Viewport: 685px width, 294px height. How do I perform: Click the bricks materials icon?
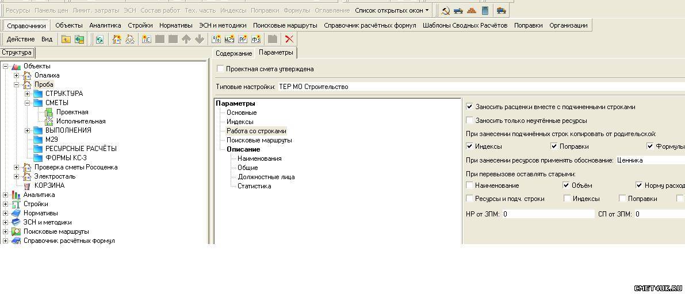472,10
